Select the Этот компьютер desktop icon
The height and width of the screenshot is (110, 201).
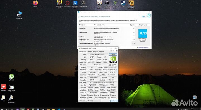(20, 15)
